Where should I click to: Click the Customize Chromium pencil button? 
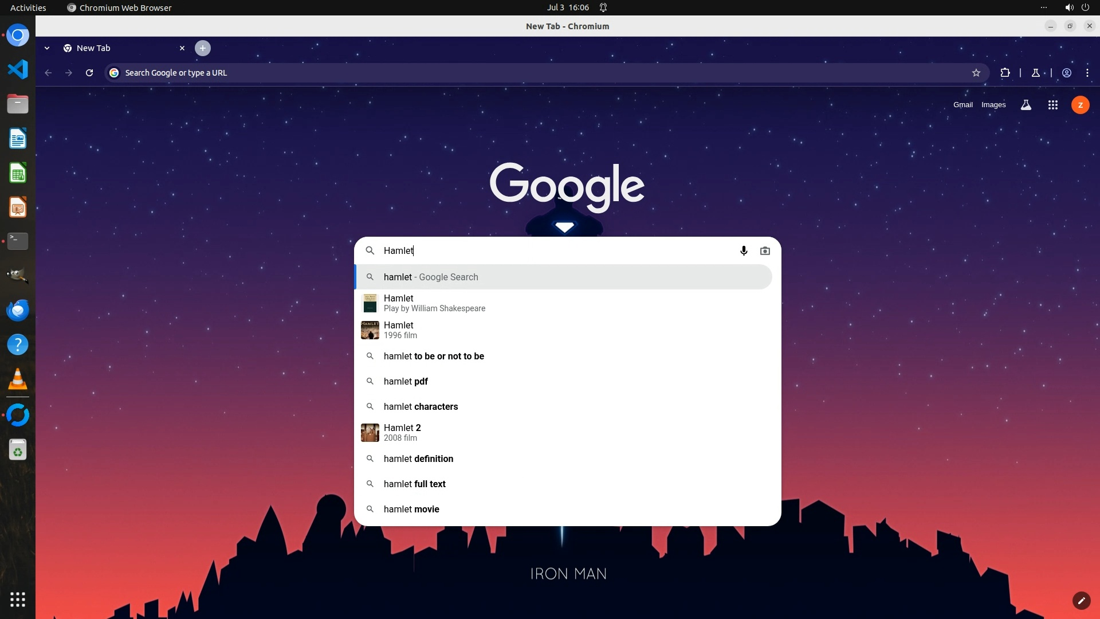pos(1081,600)
